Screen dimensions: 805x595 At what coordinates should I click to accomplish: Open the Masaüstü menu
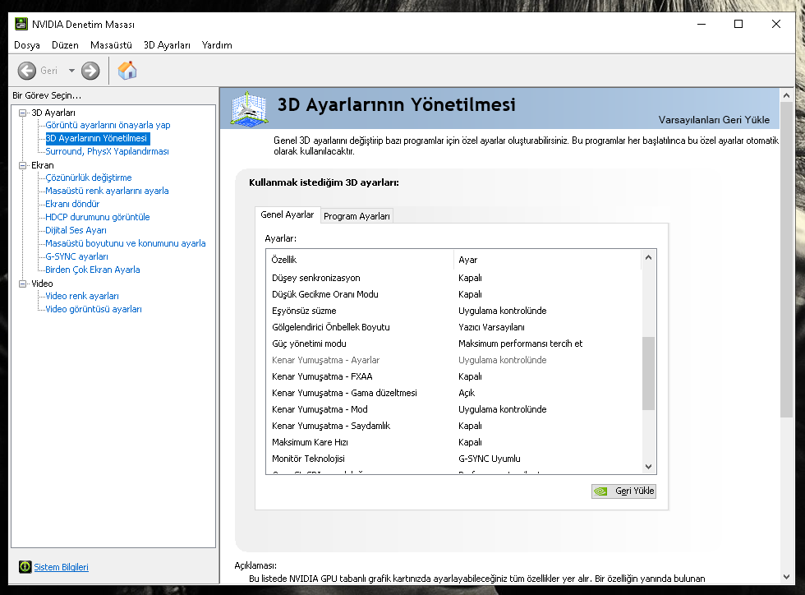111,45
